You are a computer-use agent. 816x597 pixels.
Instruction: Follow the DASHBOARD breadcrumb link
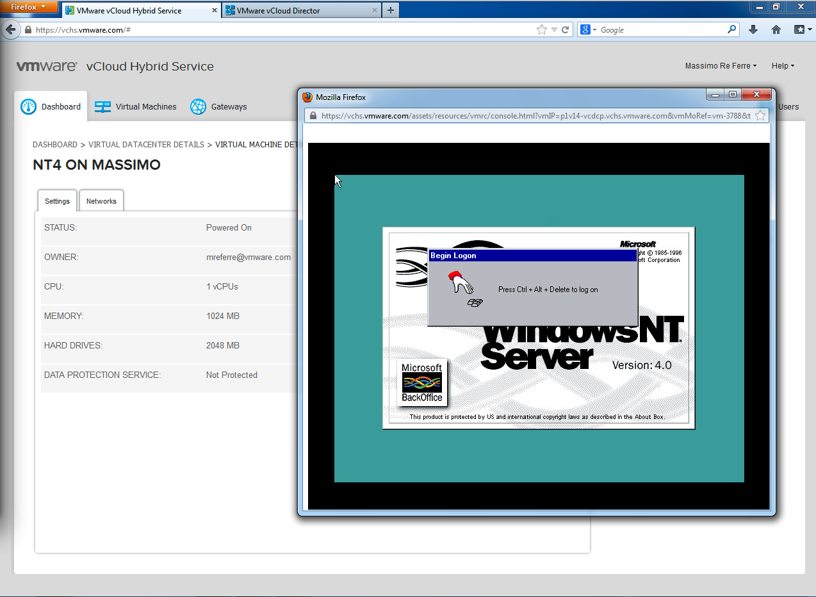pyautogui.click(x=55, y=145)
